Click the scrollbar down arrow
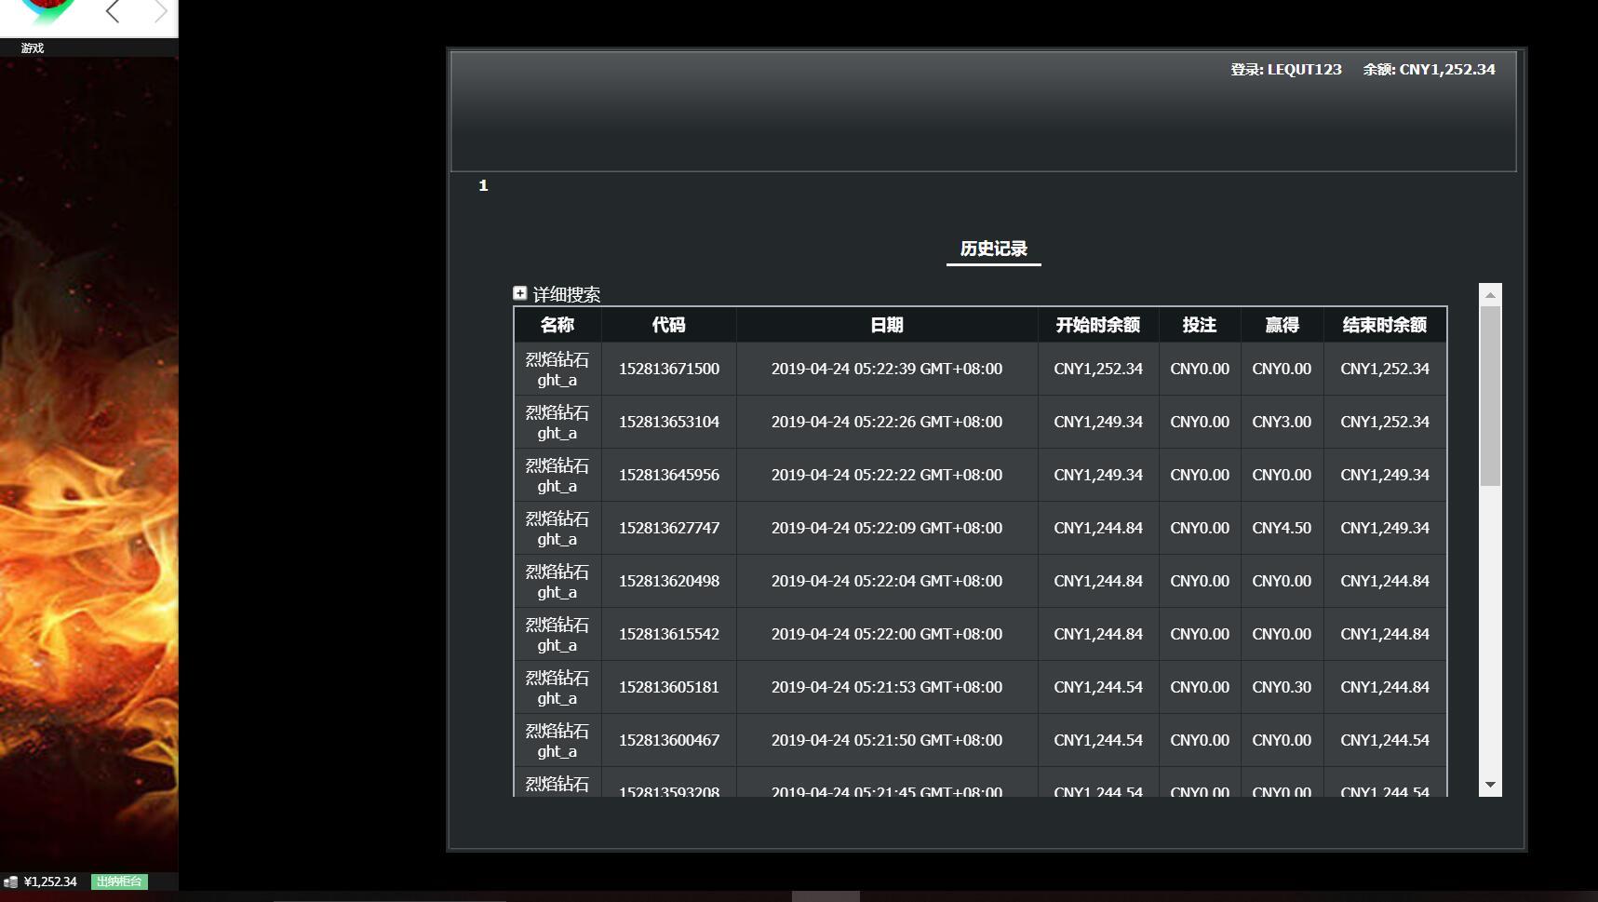Viewport: 1598px width, 902px height. click(1490, 786)
